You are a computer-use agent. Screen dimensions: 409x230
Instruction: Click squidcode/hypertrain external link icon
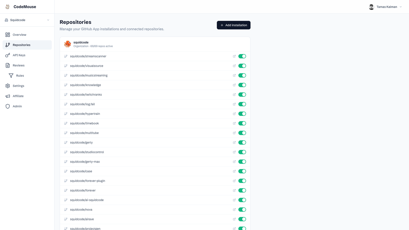coord(234,114)
